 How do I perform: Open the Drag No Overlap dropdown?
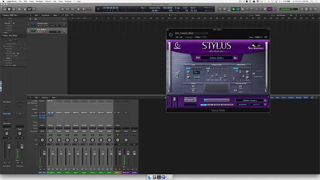[281, 15]
